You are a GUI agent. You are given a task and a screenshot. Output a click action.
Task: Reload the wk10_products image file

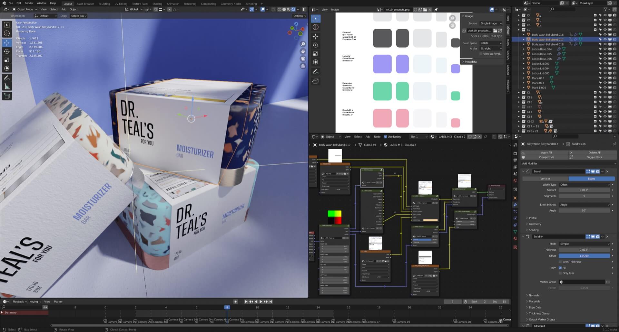500,31
